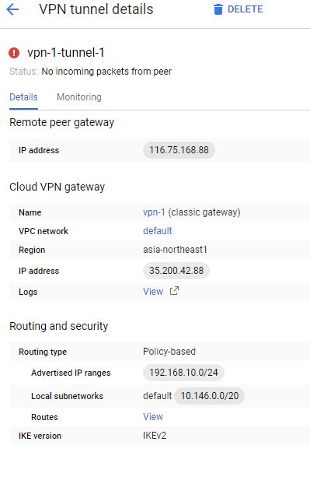Image resolution: width=310 pixels, height=494 pixels.
Task: Click the trash can delete icon
Action: pos(218,9)
